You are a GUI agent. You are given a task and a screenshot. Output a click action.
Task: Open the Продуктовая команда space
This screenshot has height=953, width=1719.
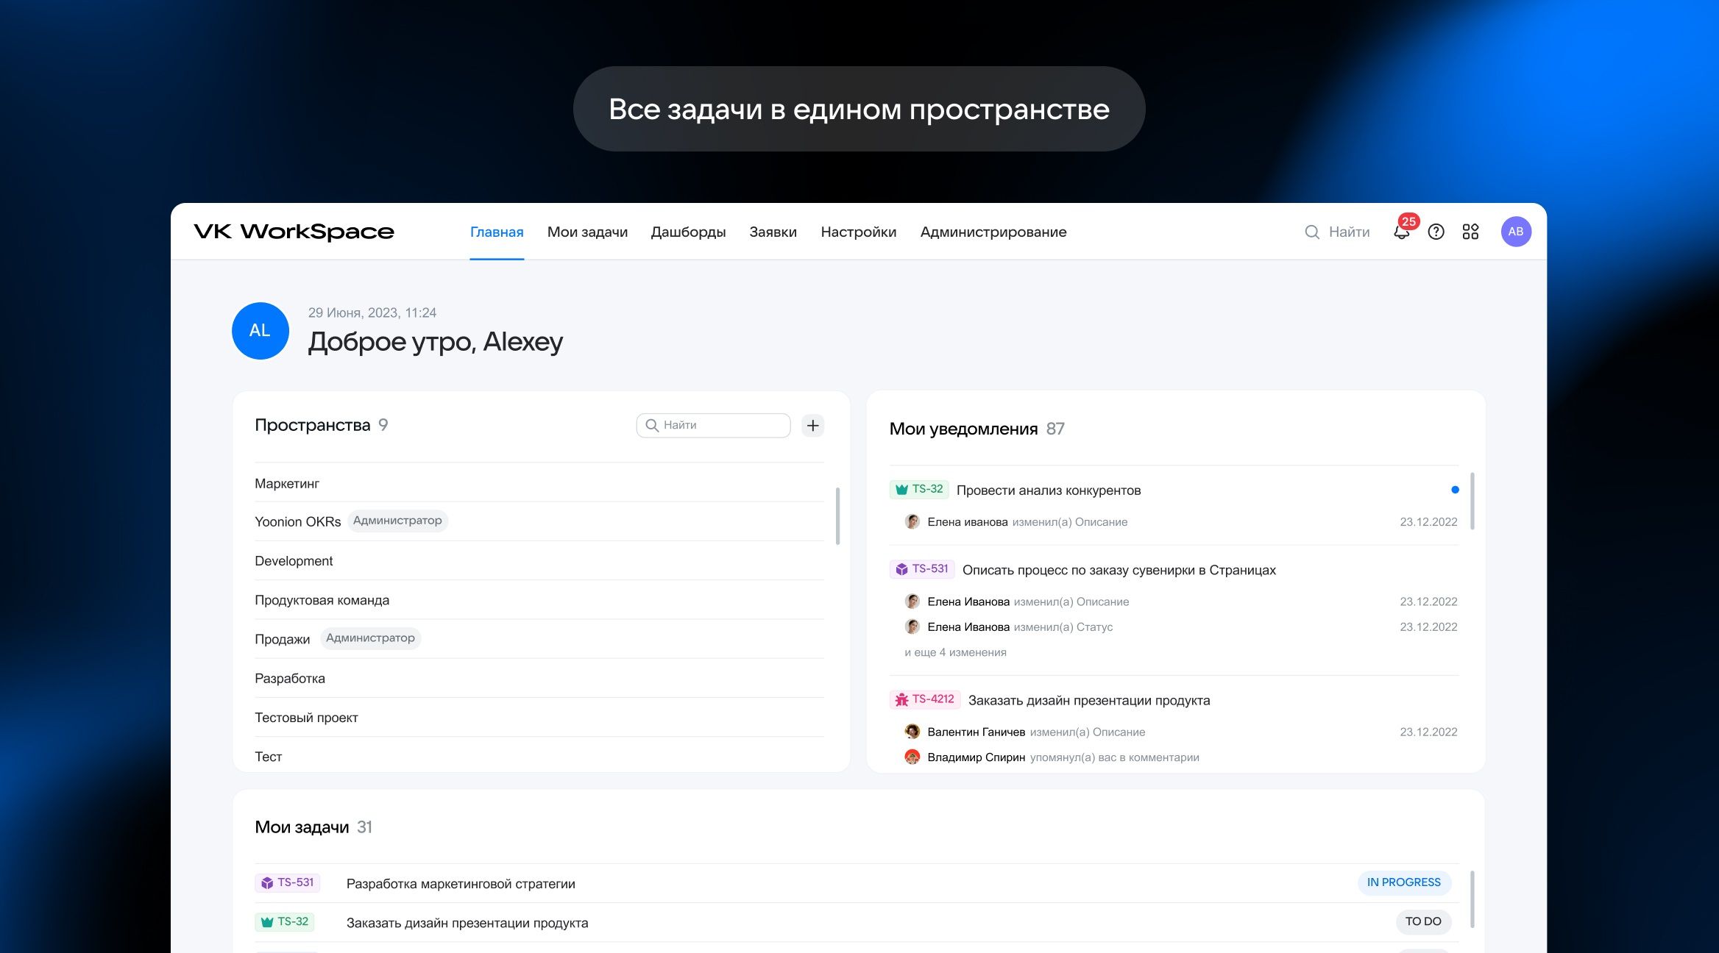(539, 599)
